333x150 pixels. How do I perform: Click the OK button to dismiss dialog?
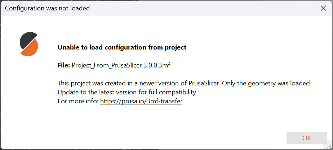tap(306, 138)
